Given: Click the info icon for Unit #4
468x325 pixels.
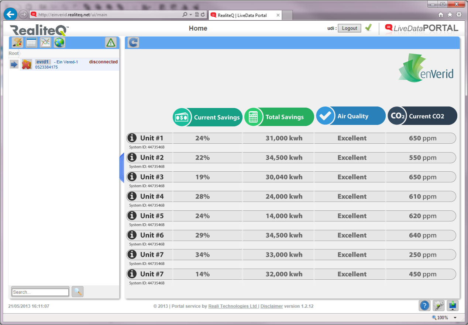Looking at the screenshot, I should (x=132, y=196).
